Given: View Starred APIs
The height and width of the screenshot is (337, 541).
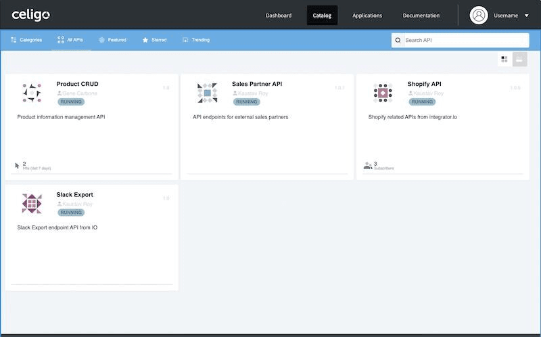Looking at the screenshot, I should coord(154,40).
